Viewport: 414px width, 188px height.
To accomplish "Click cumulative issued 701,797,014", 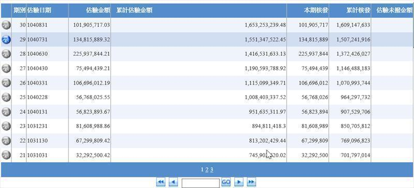I will tap(355, 155).
